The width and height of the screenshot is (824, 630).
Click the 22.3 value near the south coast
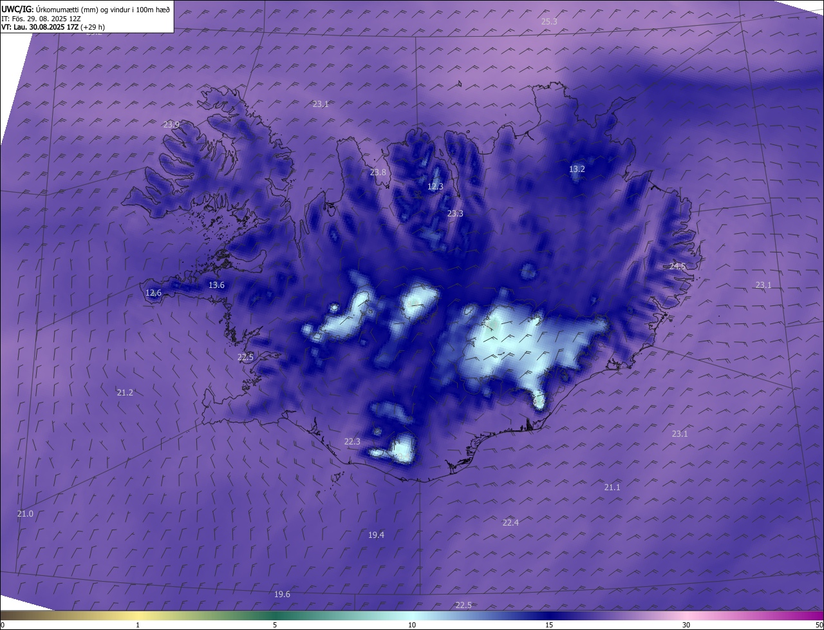click(352, 442)
